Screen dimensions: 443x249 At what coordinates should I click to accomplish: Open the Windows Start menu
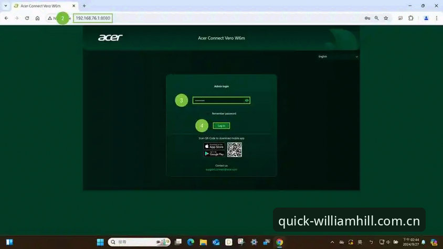pyautogui.click(x=100, y=242)
